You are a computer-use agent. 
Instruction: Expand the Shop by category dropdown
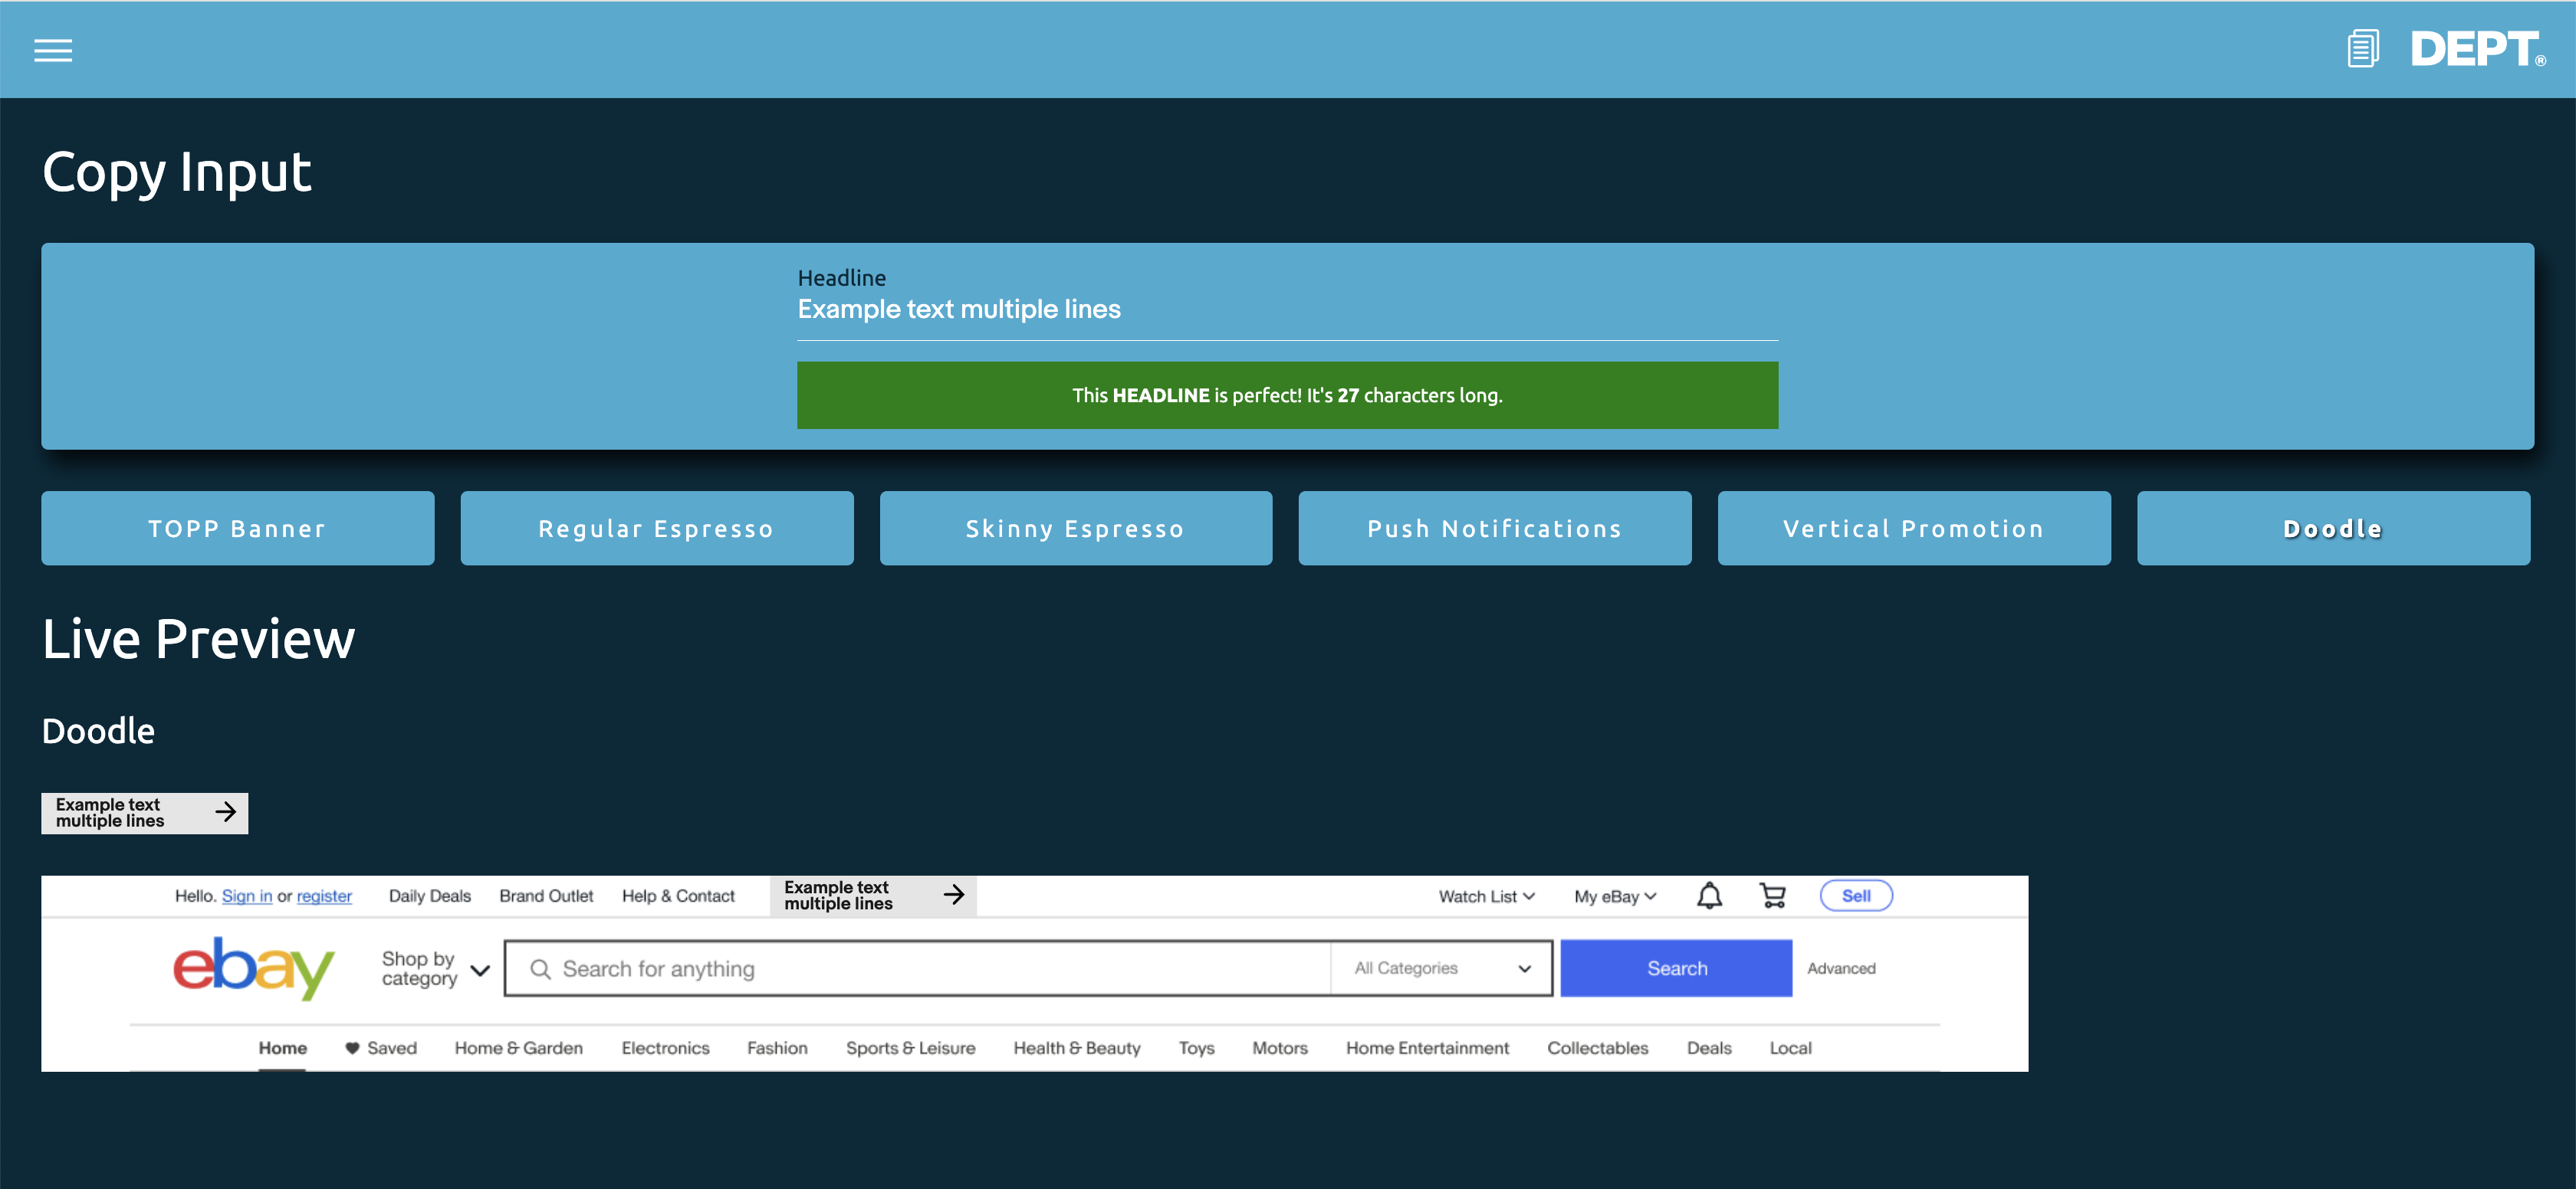pos(435,968)
